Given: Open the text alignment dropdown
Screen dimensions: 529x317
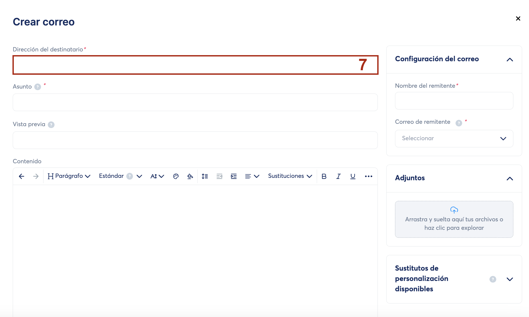Looking at the screenshot, I should pyautogui.click(x=252, y=176).
